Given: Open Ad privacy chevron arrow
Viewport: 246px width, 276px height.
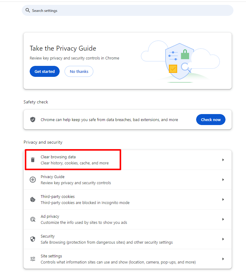Looking at the screenshot, I should pyautogui.click(x=223, y=219).
